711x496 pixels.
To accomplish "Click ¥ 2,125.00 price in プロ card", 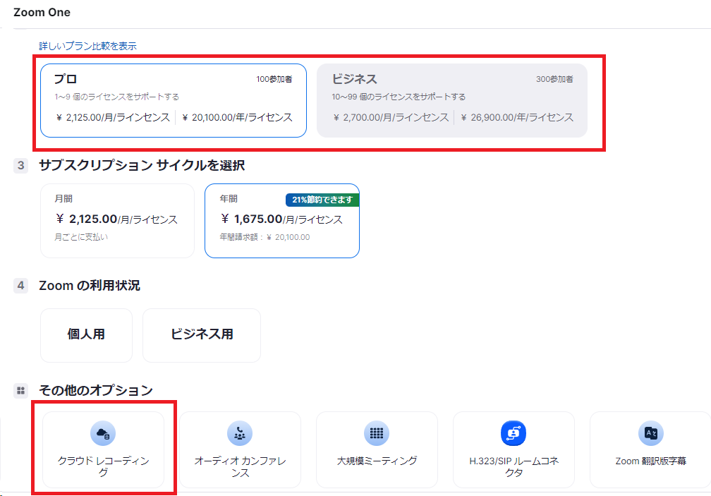I will pos(113,117).
